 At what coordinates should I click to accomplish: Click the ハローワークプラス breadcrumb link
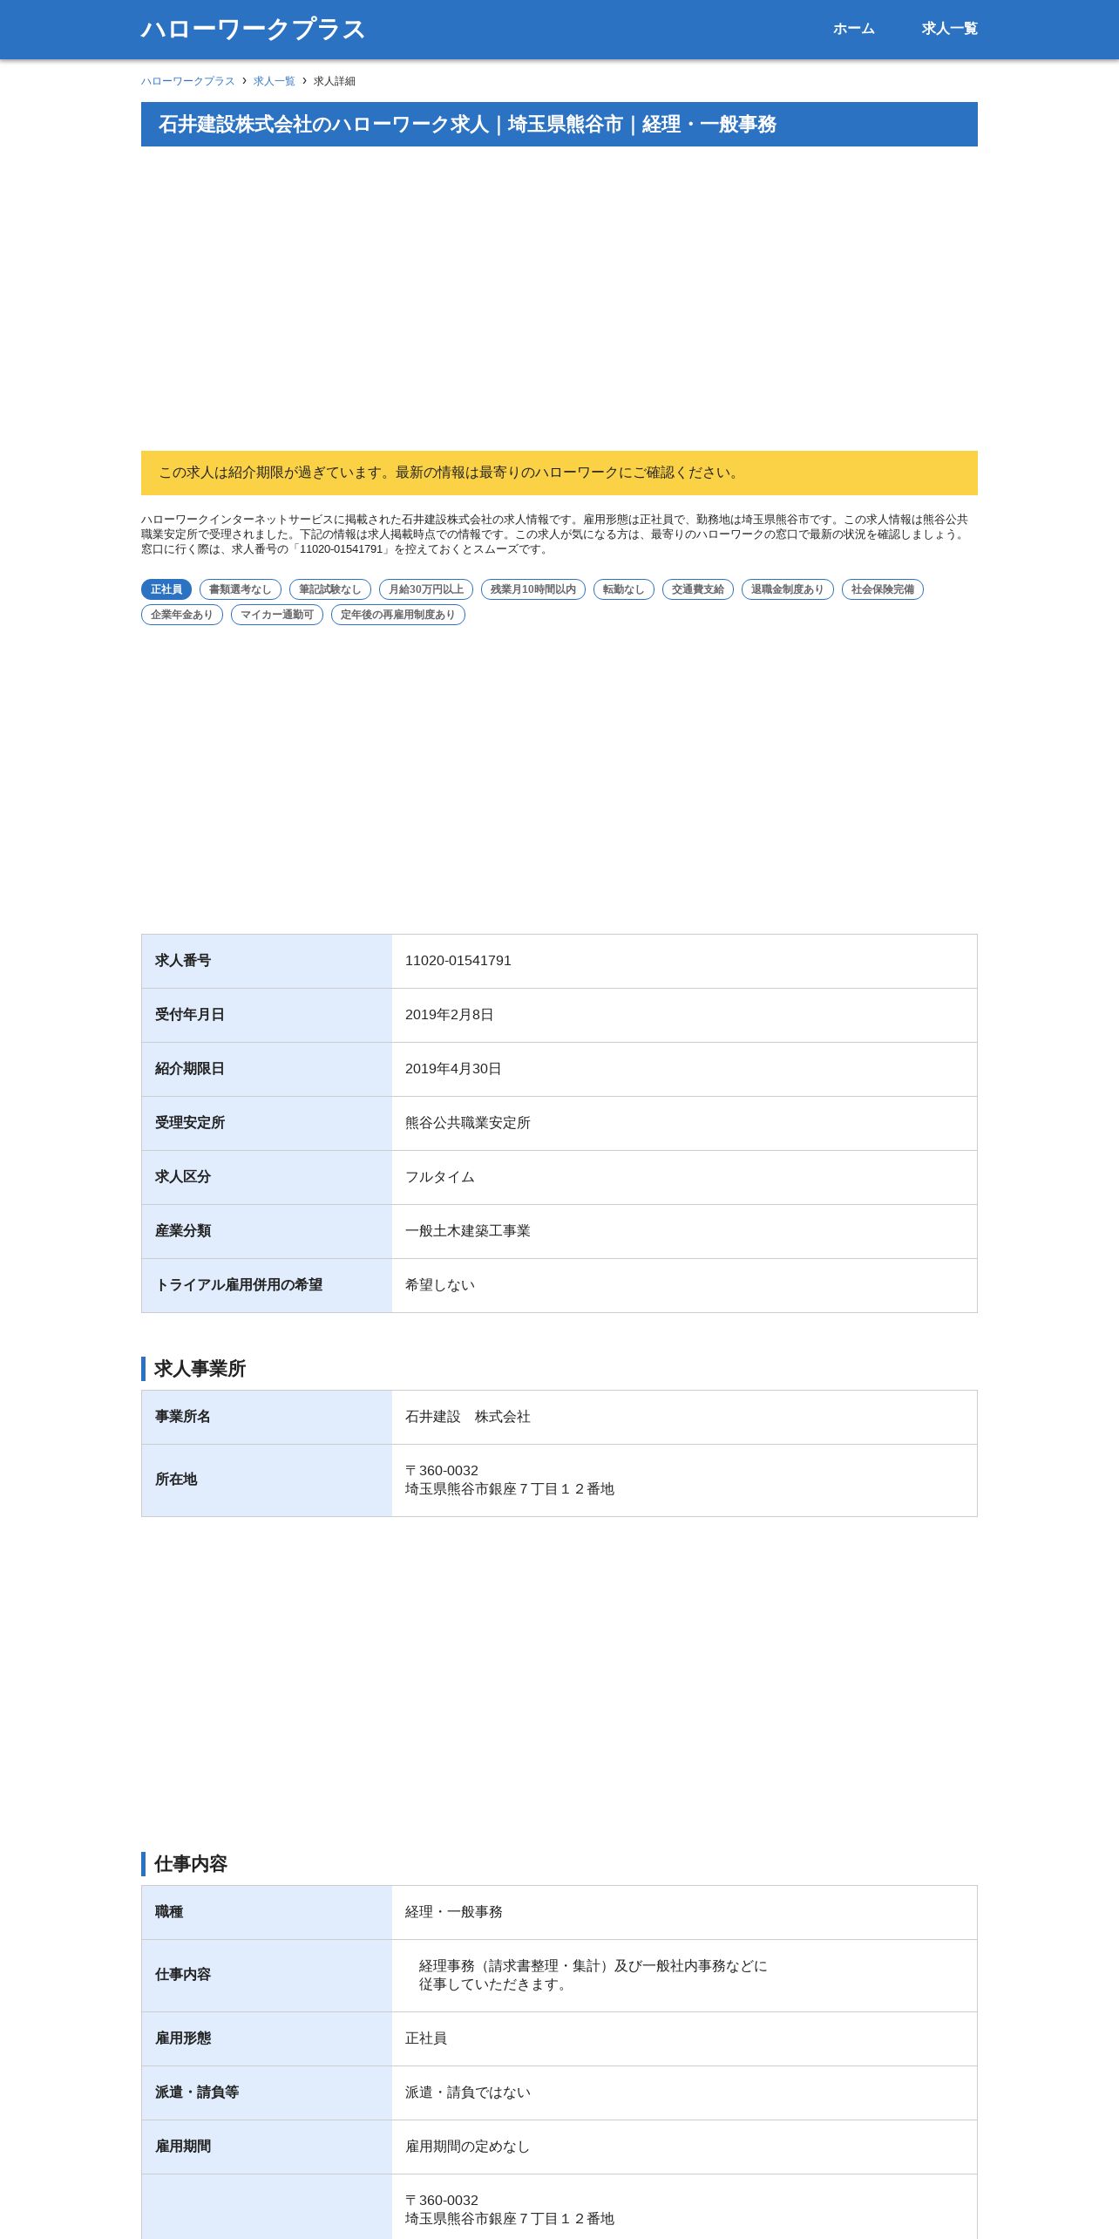[188, 81]
